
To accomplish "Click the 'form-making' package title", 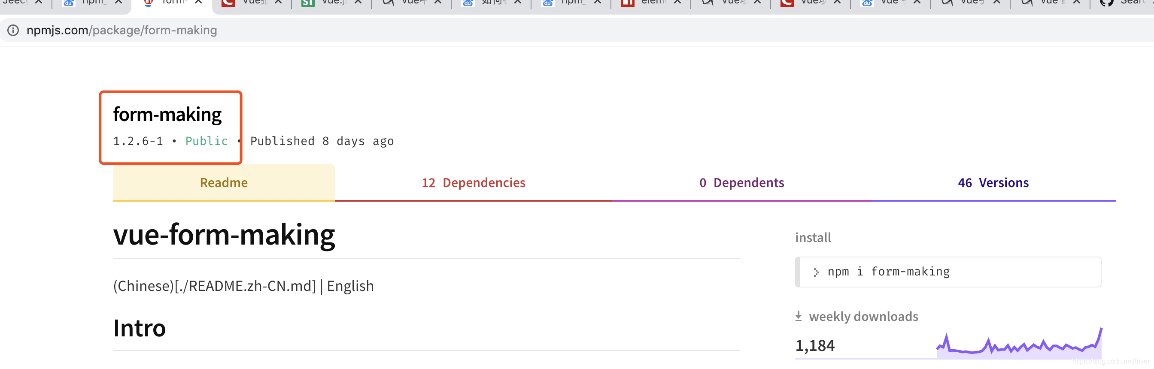I will (x=167, y=115).
